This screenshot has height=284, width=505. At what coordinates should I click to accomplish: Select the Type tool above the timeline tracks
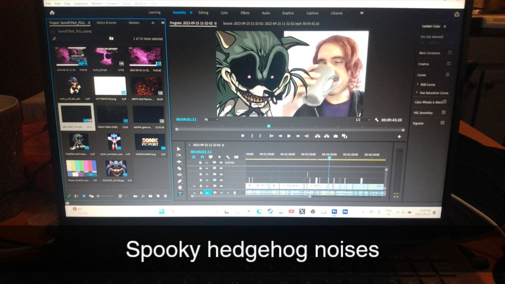pyautogui.click(x=180, y=193)
